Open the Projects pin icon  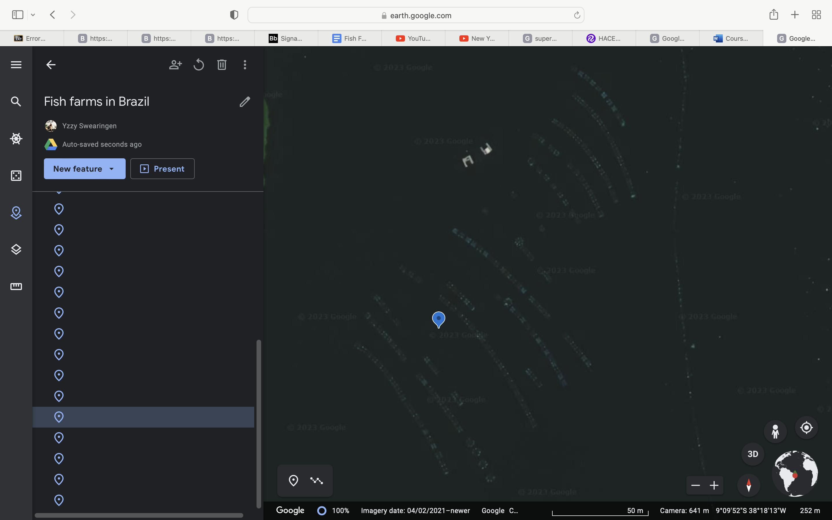click(16, 213)
